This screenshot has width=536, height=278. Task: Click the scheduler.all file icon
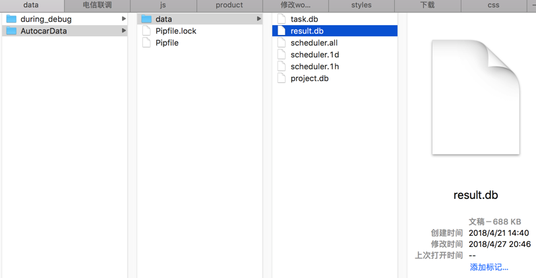point(282,43)
